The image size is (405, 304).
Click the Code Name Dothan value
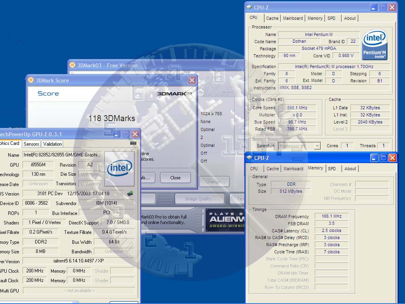299,41
